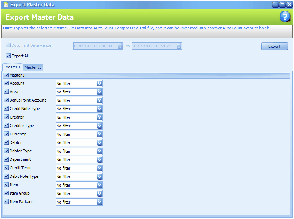The image size is (294, 219).
Task: Toggle the Item Group checkbox
Action: coord(6,193)
